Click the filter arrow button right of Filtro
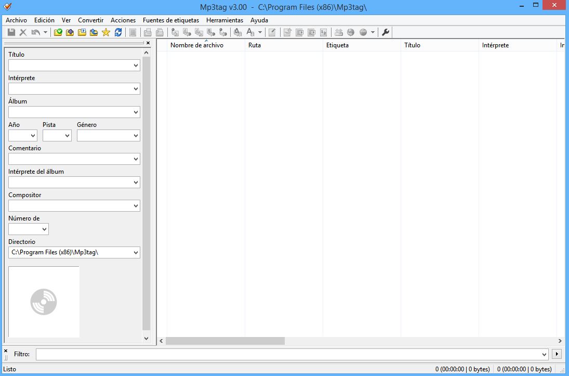The width and height of the screenshot is (569, 376). coord(557,354)
